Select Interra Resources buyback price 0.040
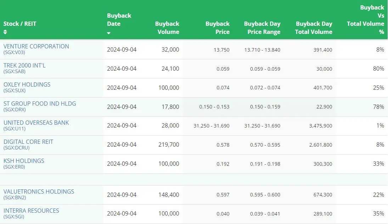The image size is (388, 224). click(x=223, y=214)
